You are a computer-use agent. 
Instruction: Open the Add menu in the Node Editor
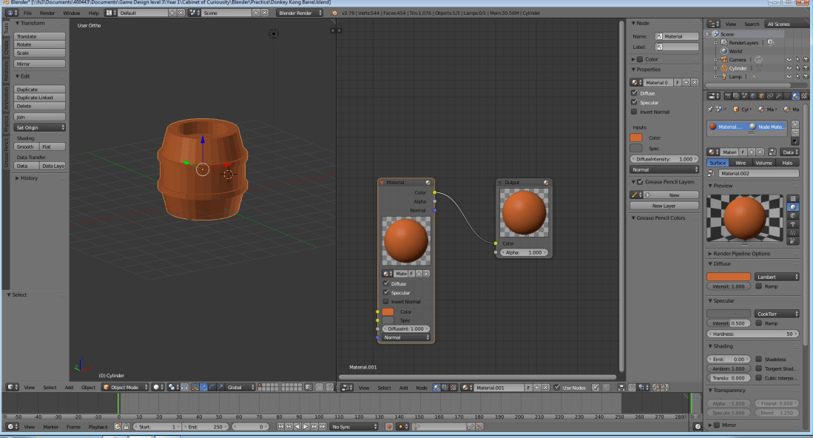(x=403, y=387)
